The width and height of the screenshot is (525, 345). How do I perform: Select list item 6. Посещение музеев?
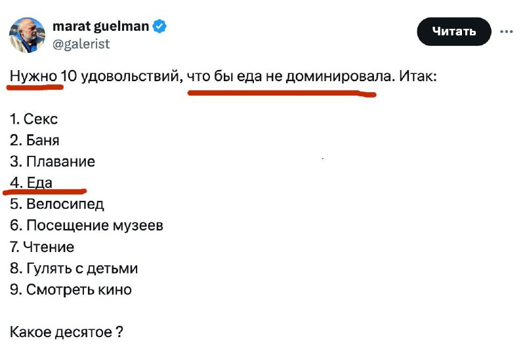pyautogui.click(x=87, y=225)
